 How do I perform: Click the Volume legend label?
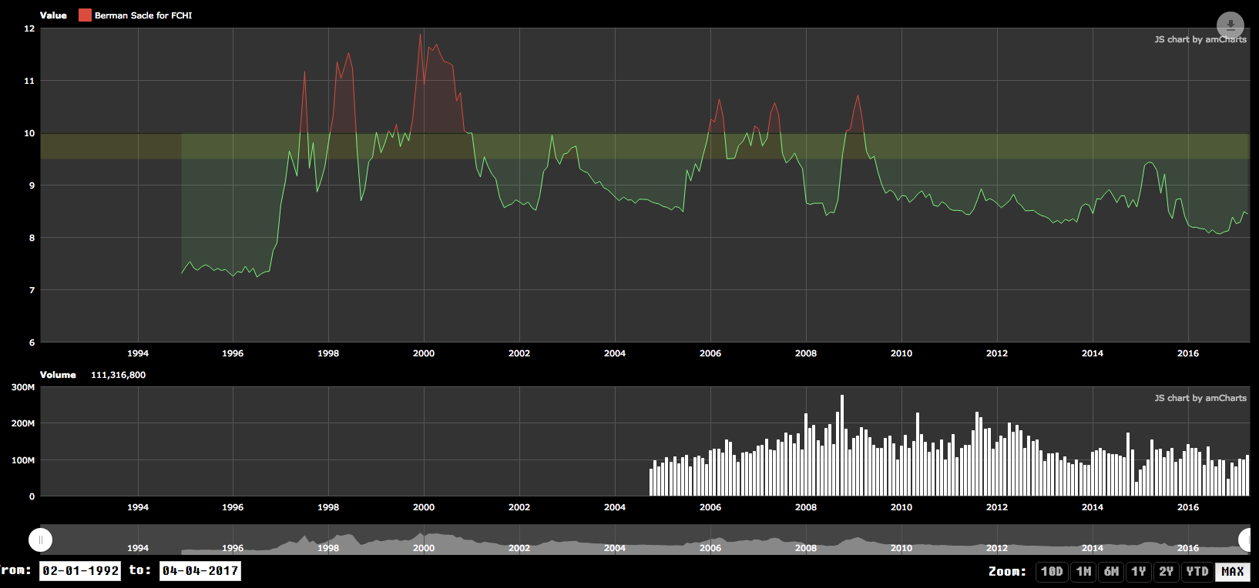click(x=58, y=375)
